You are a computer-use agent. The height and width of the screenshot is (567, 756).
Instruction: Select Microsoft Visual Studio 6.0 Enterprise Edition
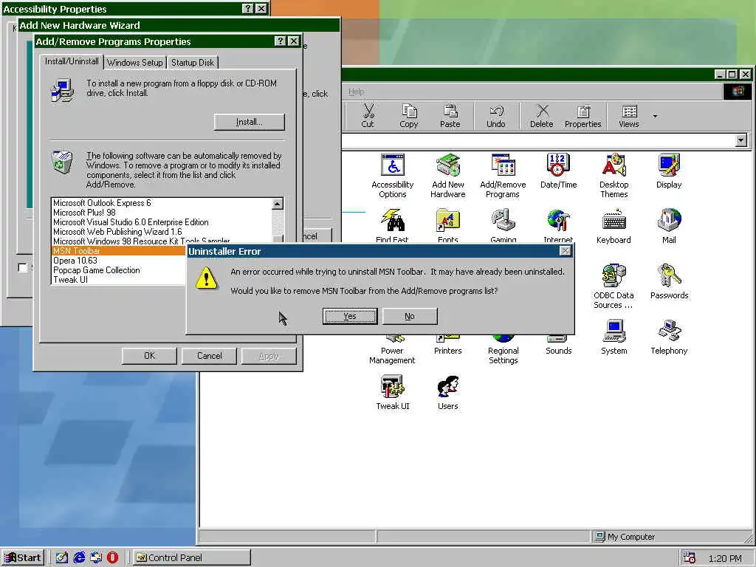pos(162,222)
